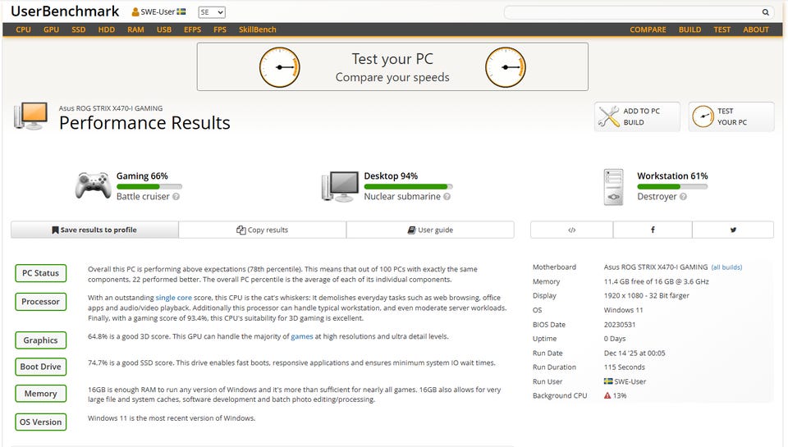Image resolution: width=788 pixels, height=447 pixels.
Task: Open the Nuclear submarine help question mark
Action: pos(447,197)
